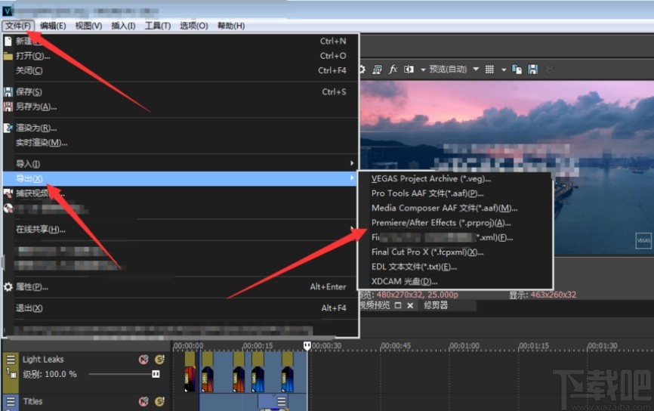
Task: Open the Light Leaks track hamburger menu
Action: click(11, 360)
